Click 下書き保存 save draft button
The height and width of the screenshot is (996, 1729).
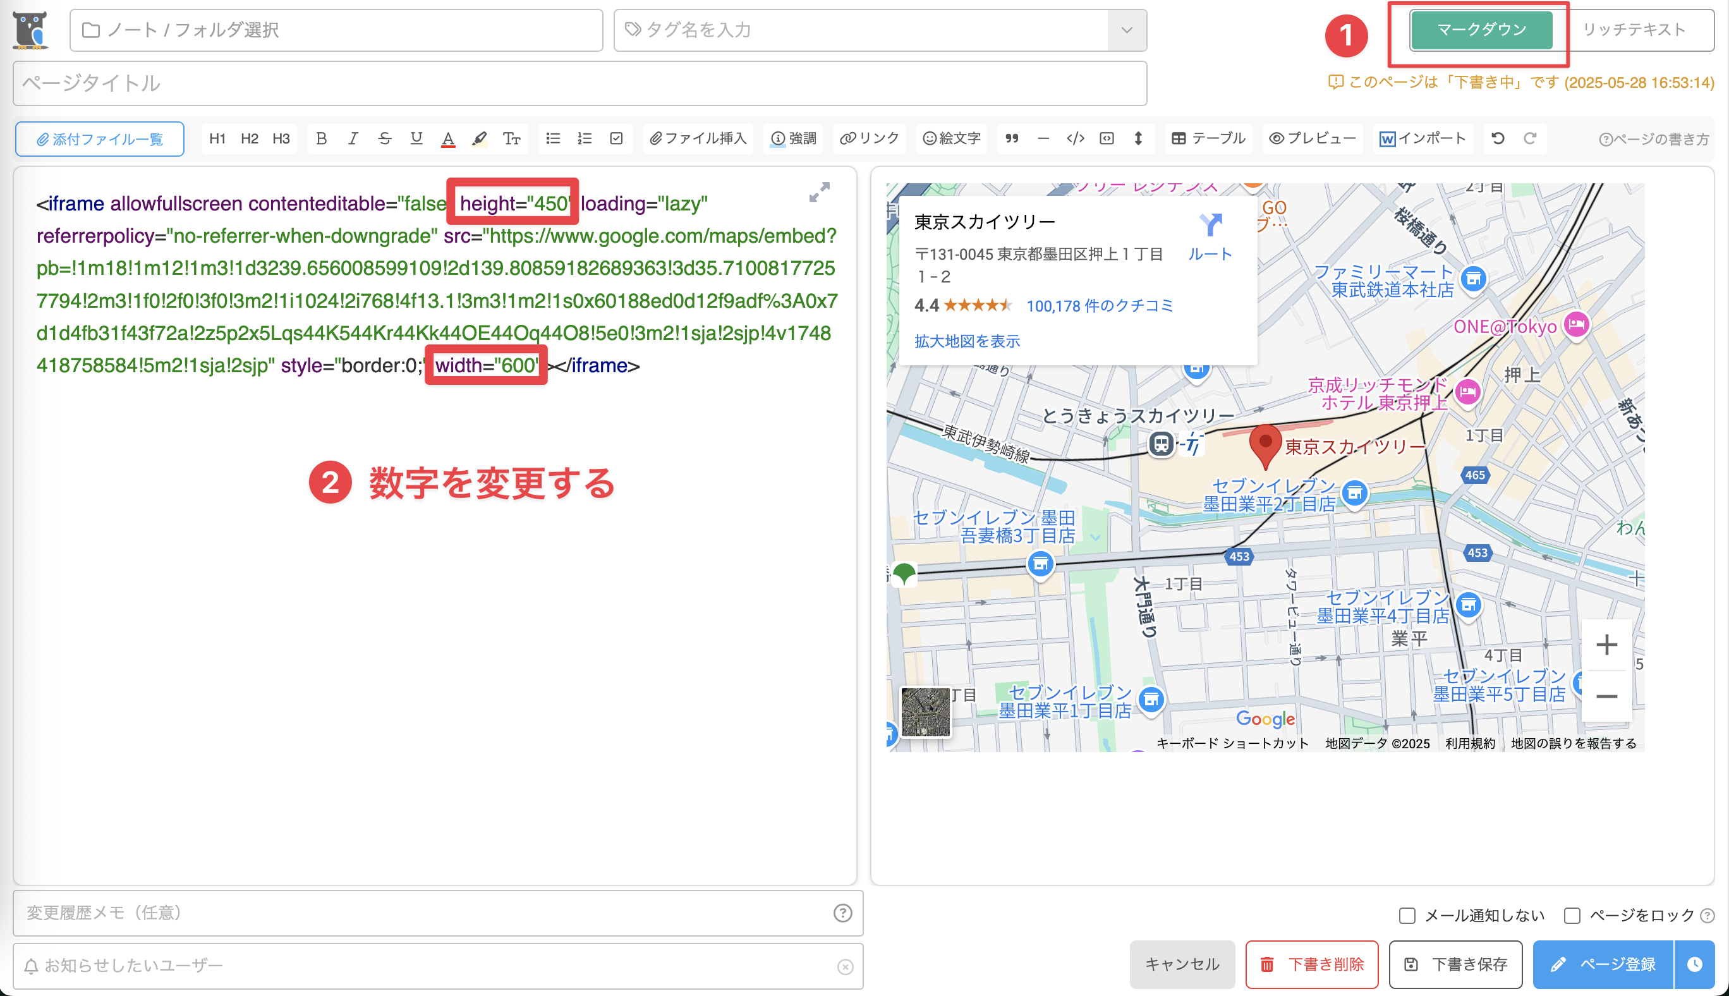[1455, 964]
